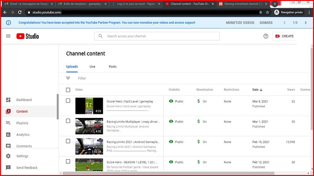Click the horizontal scrollbar below video list
314x176 pixels.
(168, 173)
